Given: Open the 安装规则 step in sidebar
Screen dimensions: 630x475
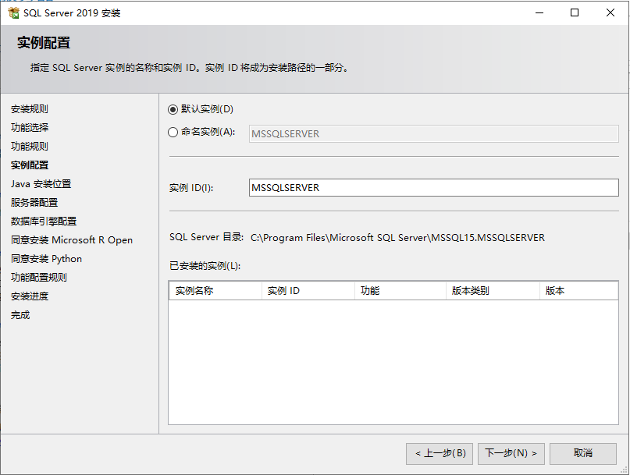Looking at the screenshot, I should (x=30, y=109).
